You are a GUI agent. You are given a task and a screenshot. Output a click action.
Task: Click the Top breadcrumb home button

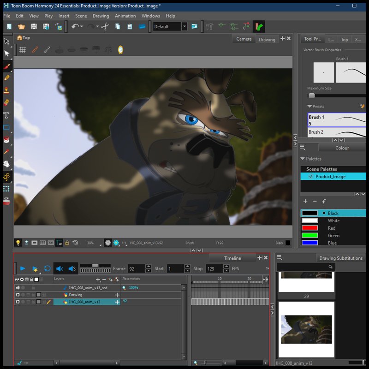tap(24, 38)
